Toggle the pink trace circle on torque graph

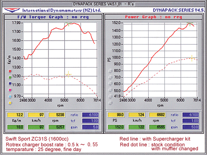10,90
